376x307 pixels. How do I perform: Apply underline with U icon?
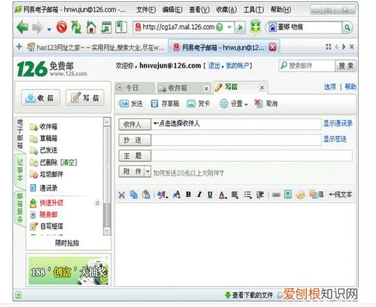[210, 195]
